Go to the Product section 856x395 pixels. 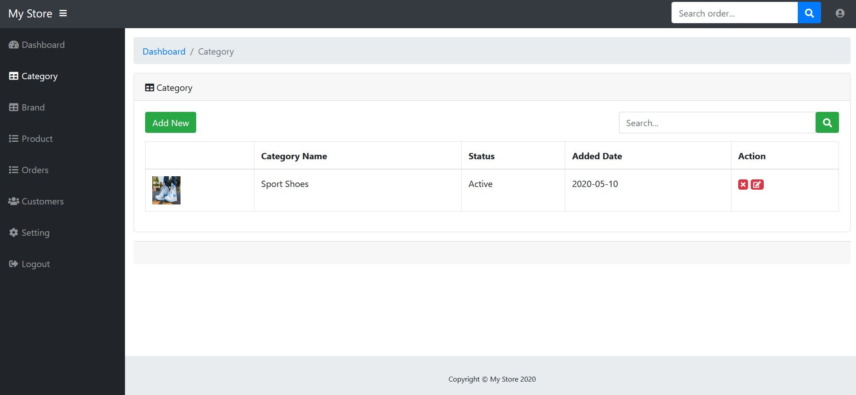[x=37, y=139]
